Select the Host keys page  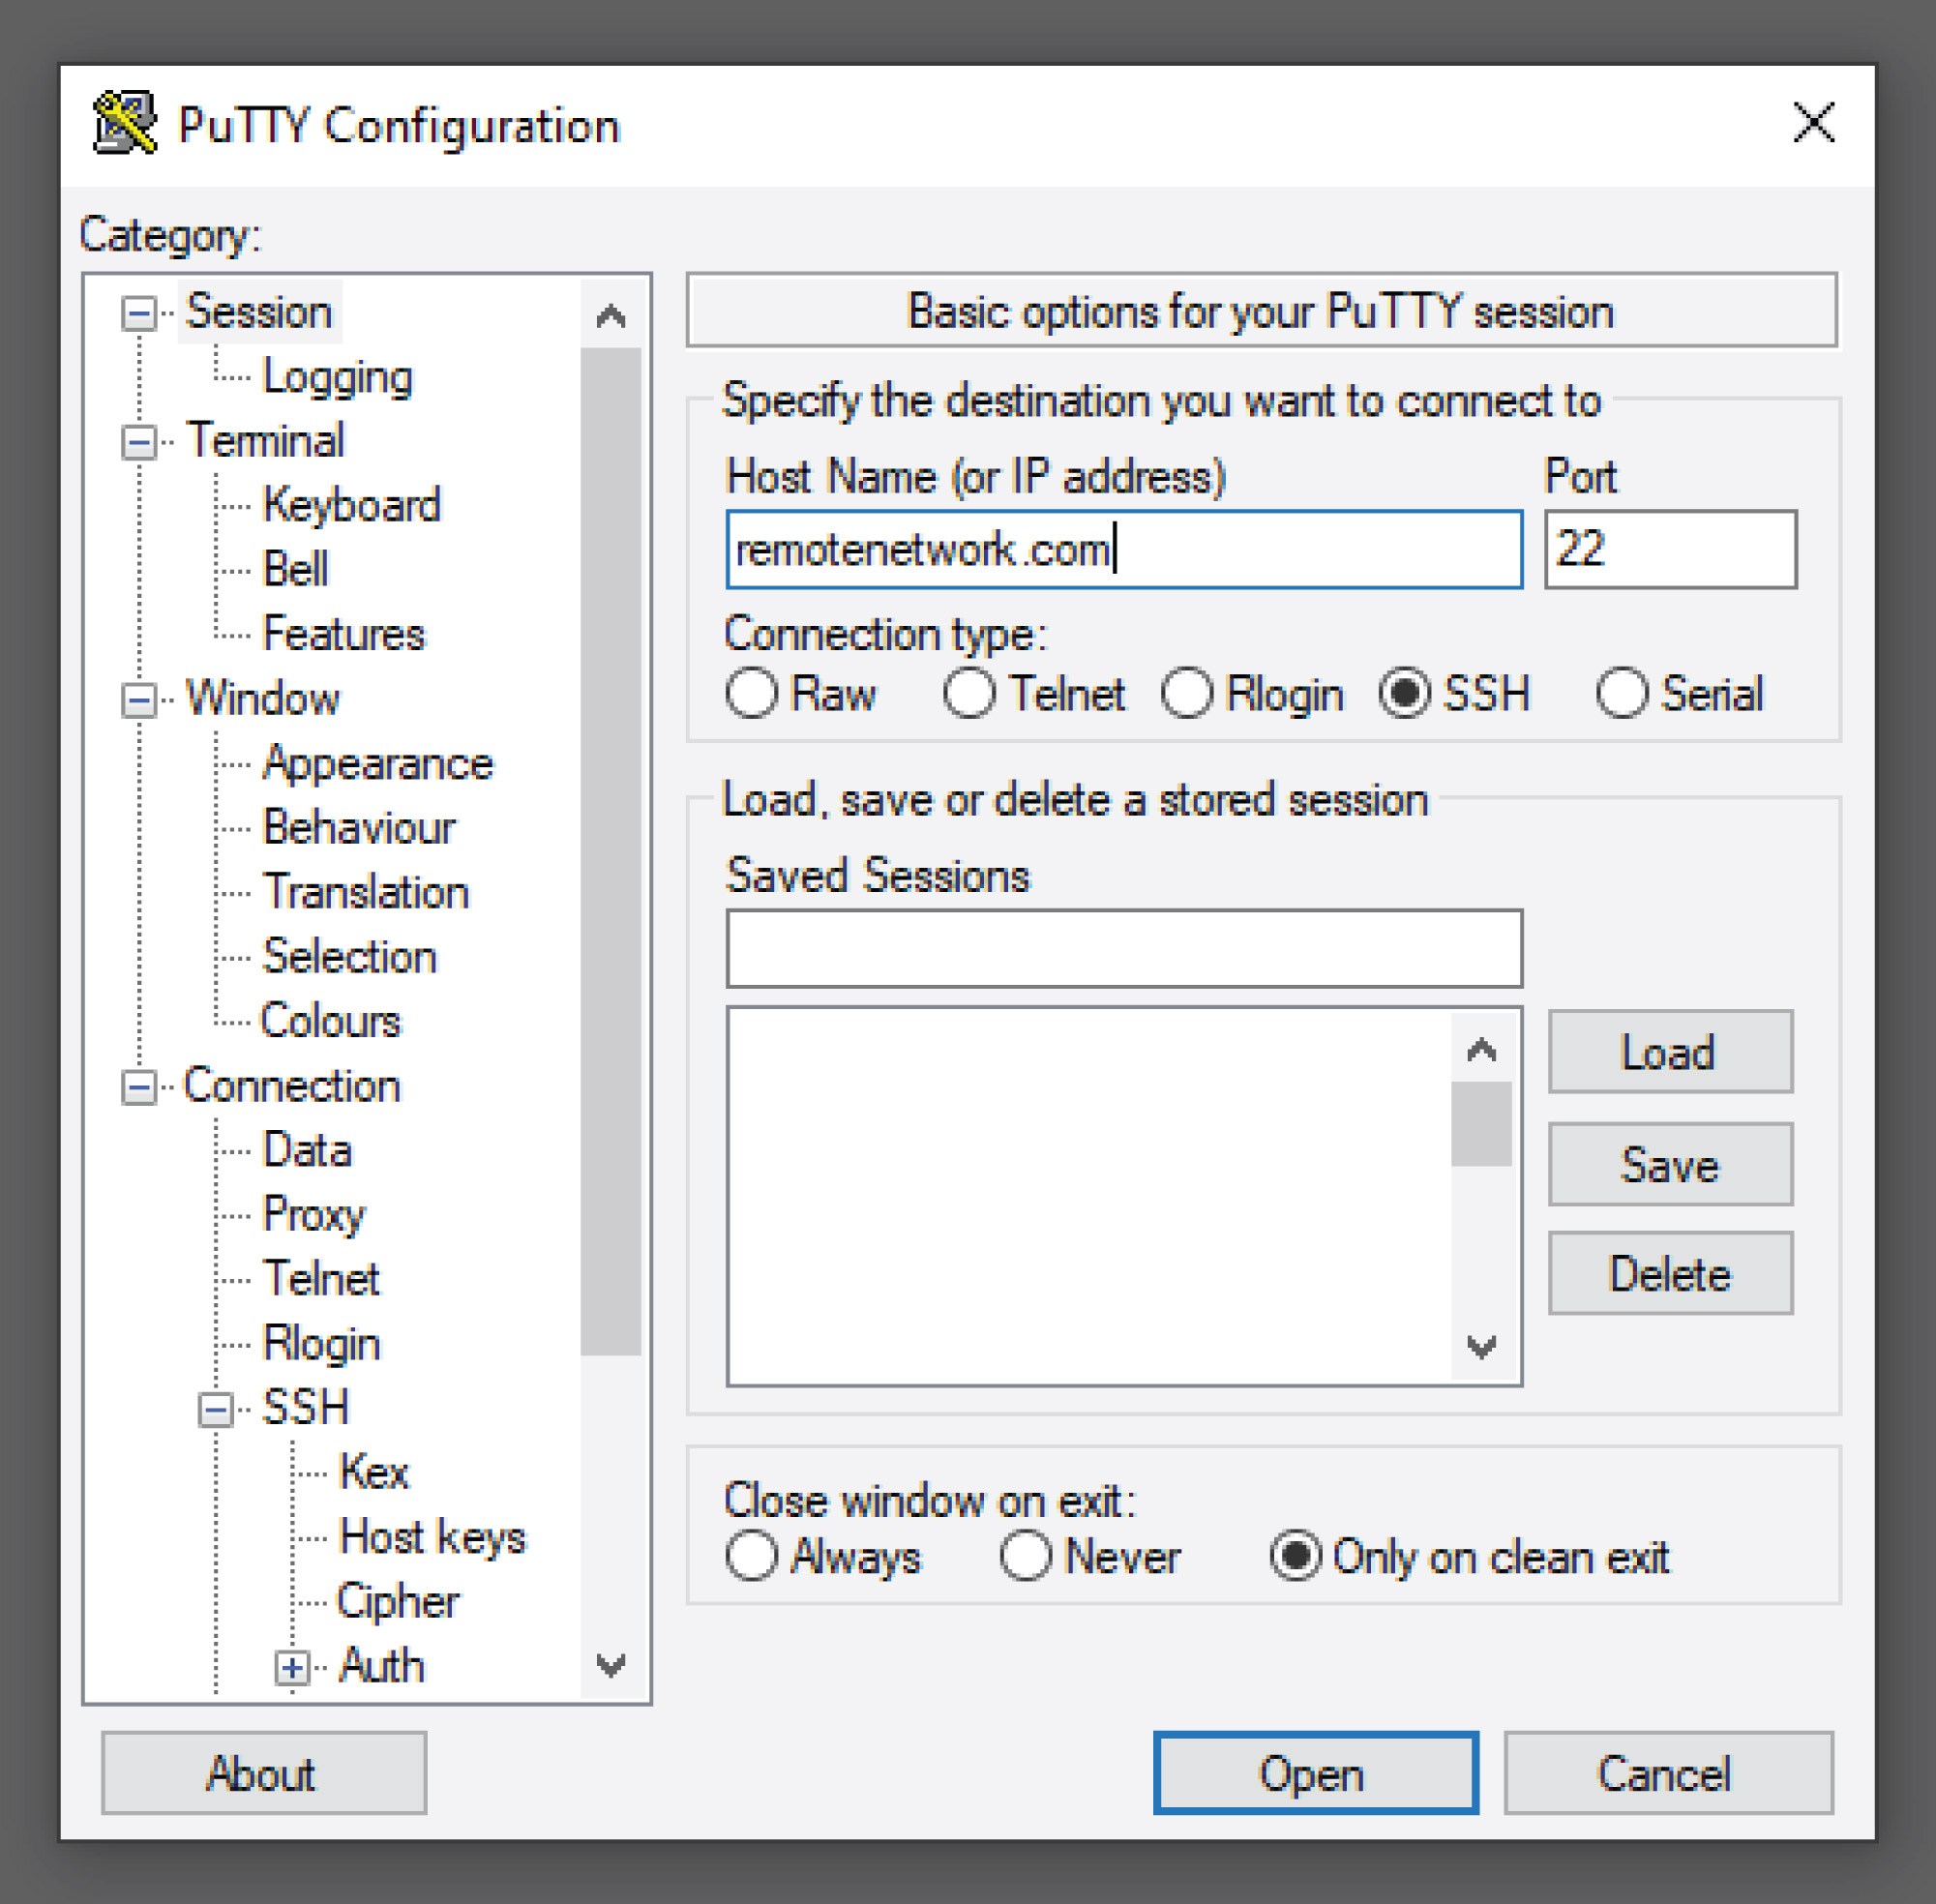pyautogui.click(x=433, y=1537)
